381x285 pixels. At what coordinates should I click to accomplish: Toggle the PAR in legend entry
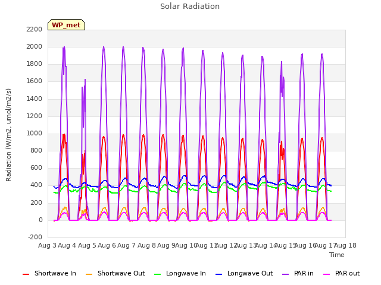(298, 273)
